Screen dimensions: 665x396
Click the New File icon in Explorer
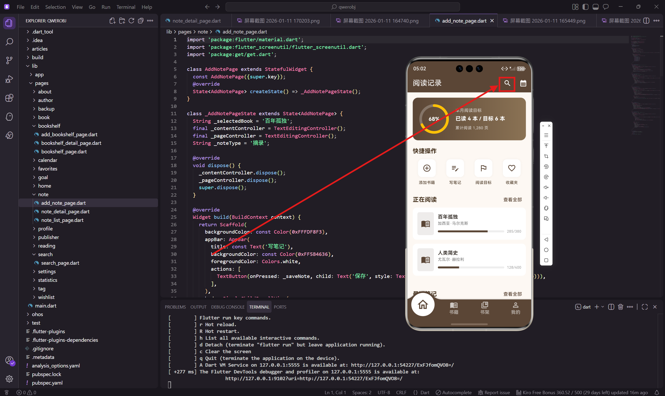click(112, 21)
